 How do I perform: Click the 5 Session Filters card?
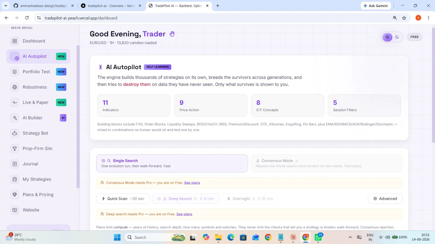(x=364, y=105)
